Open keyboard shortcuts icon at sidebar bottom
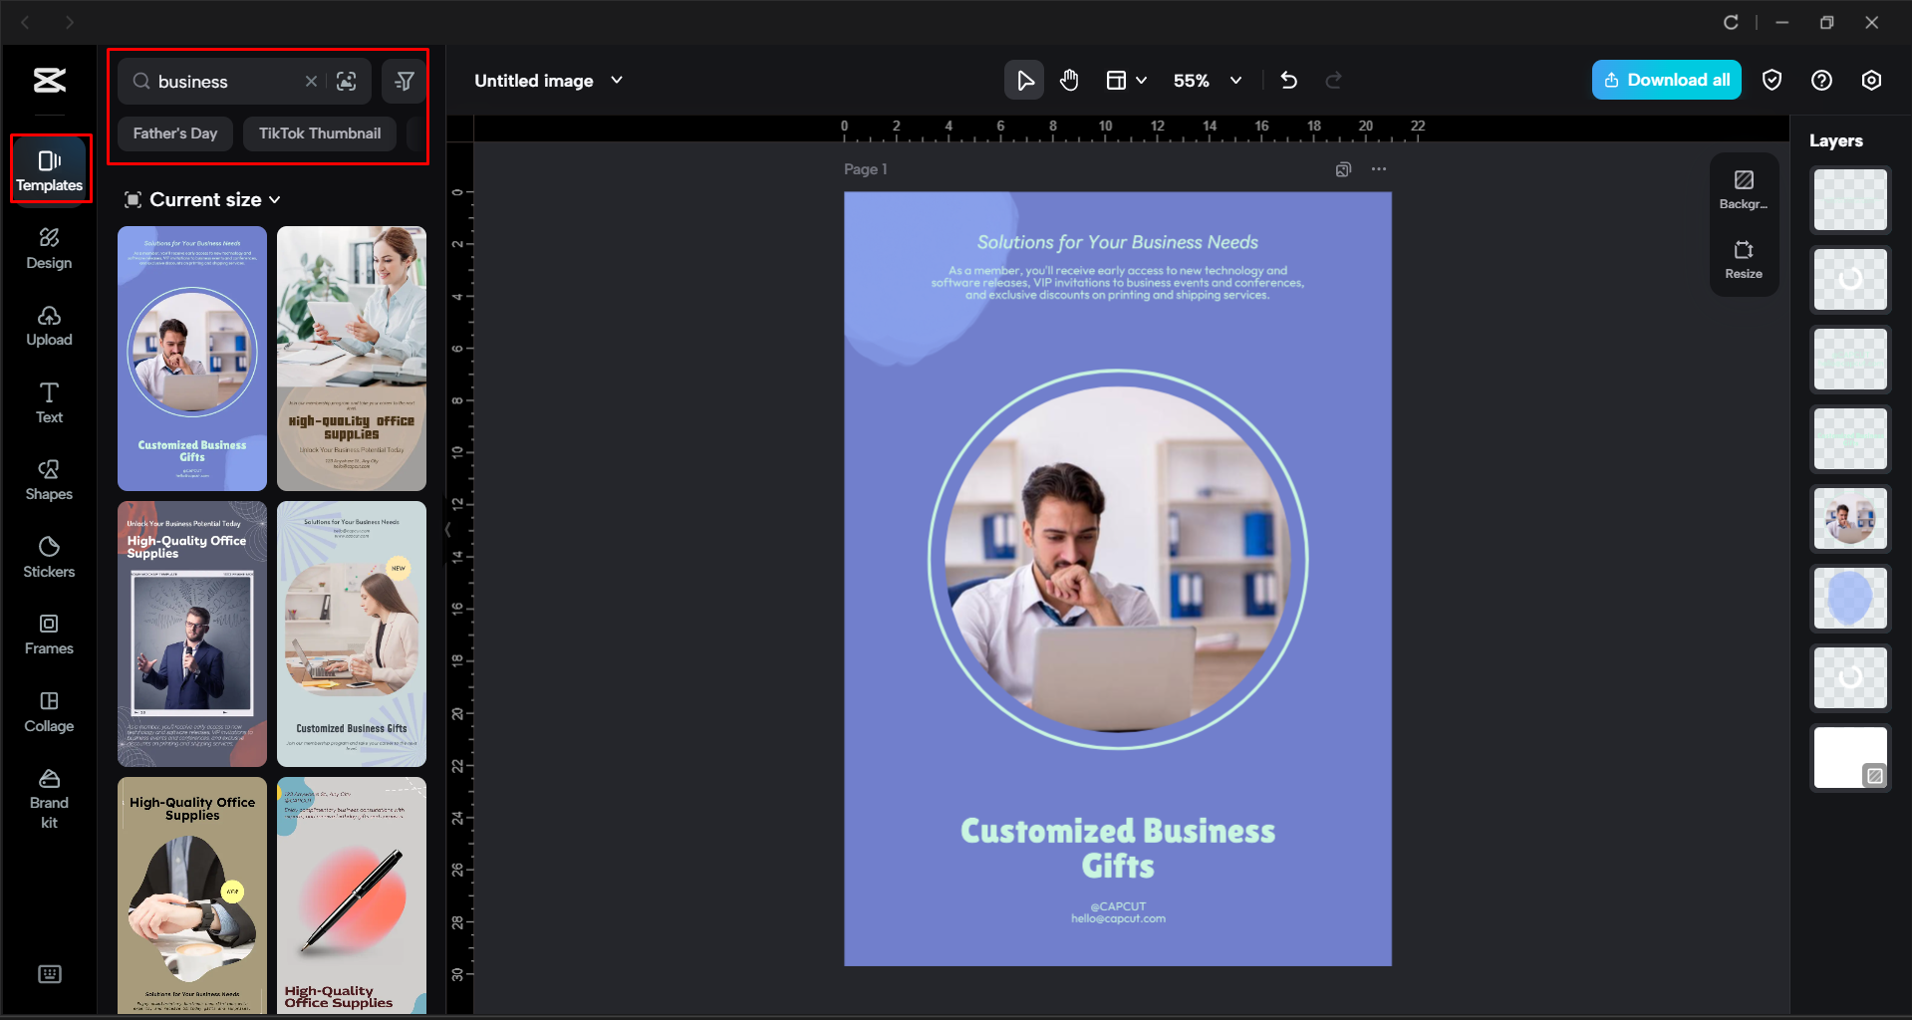The height and width of the screenshot is (1020, 1912). (49, 974)
